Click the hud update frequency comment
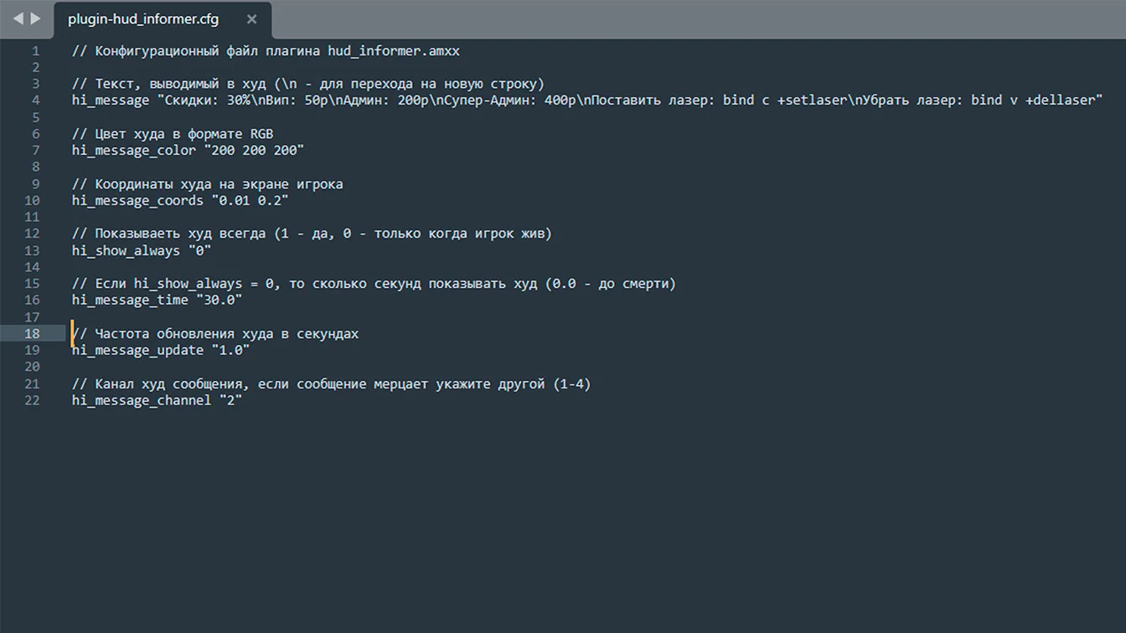 (x=215, y=334)
